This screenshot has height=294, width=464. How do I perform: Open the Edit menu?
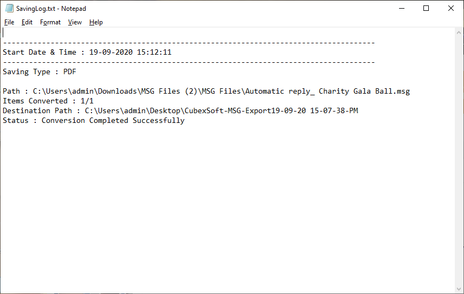coord(27,22)
